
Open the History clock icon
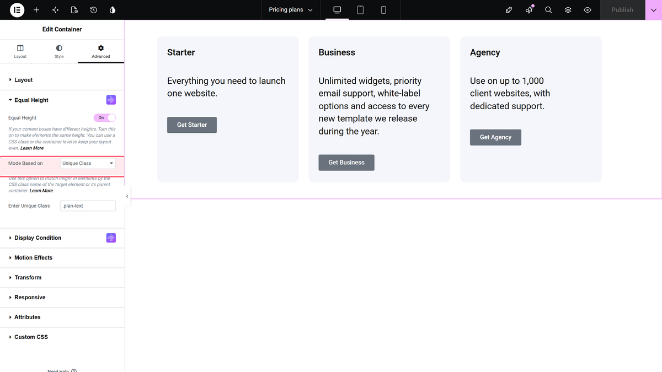pyautogui.click(x=94, y=10)
